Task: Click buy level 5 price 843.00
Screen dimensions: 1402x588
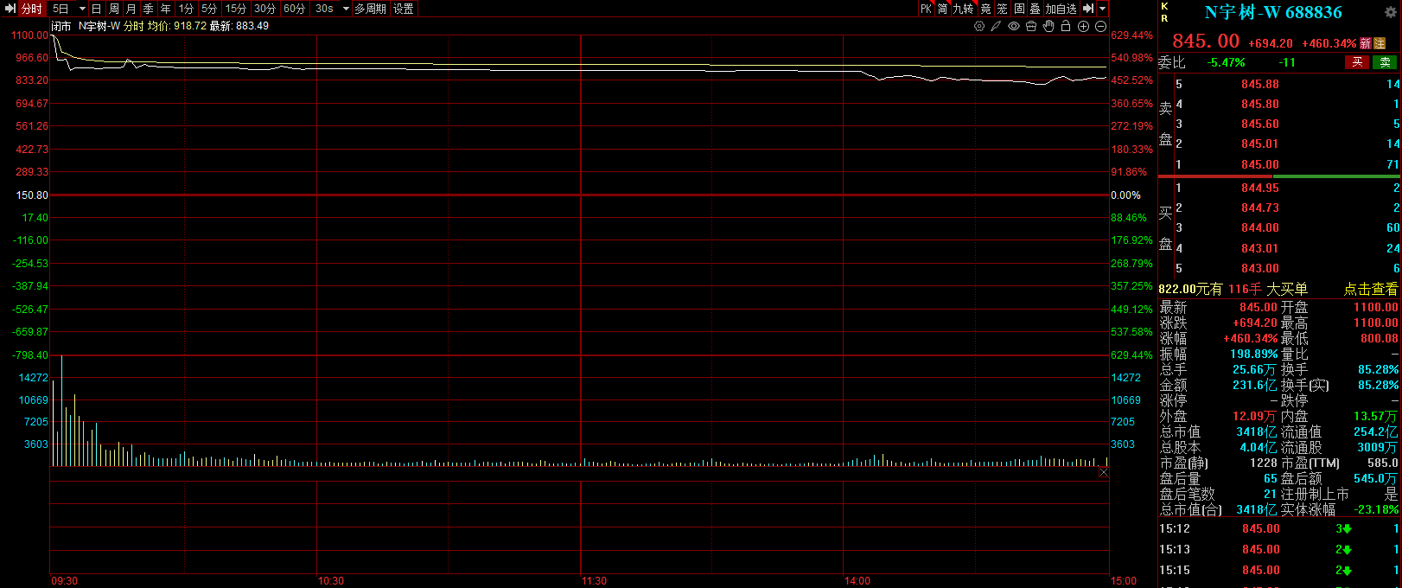Action: pyautogui.click(x=1260, y=268)
